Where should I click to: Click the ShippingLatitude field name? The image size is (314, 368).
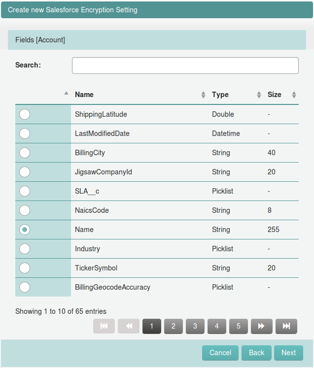101,114
